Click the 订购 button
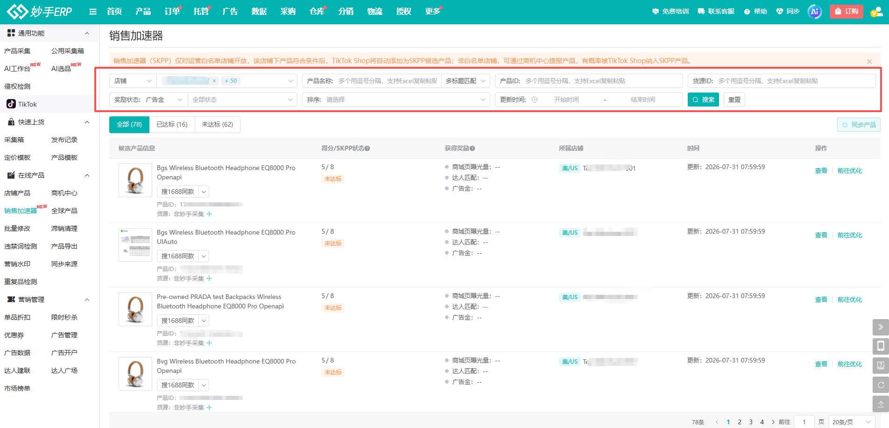Viewport: 889px width, 428px height. point(847,11)
